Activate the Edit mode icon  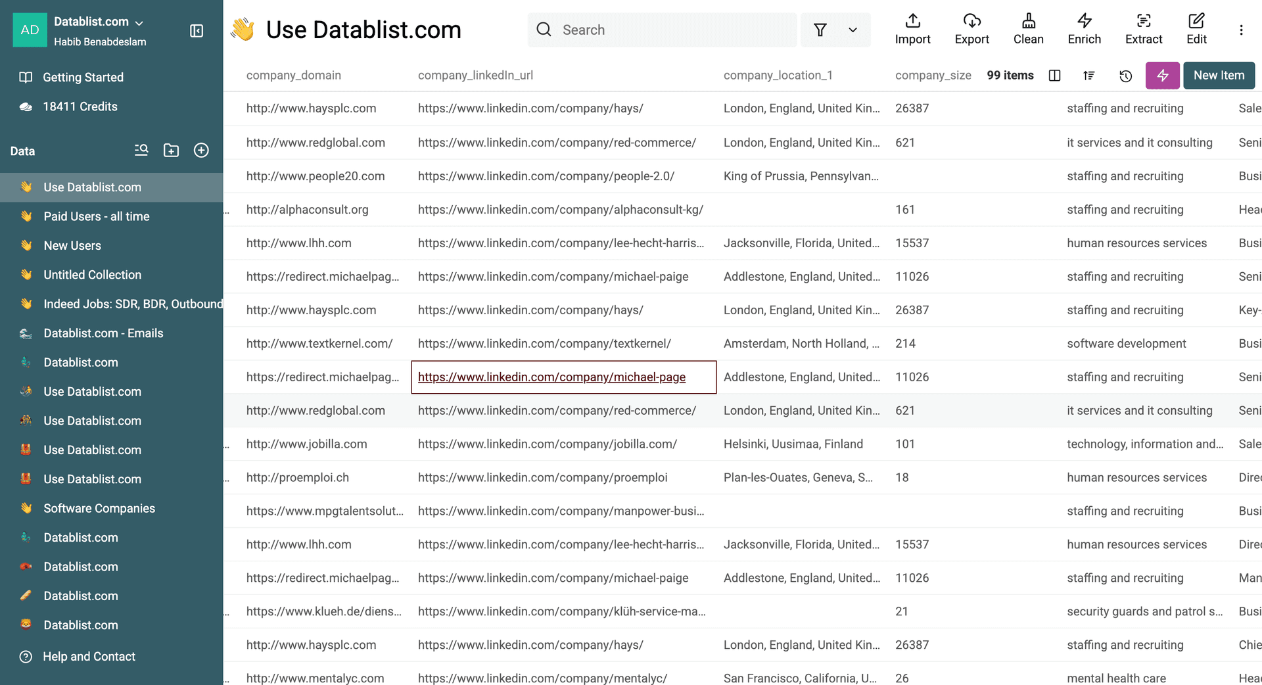[1196, 29]
